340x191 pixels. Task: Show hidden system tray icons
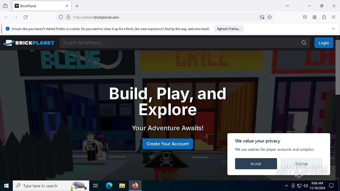(286, 186)
